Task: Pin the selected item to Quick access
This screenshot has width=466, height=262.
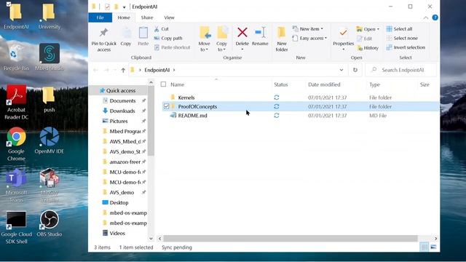Action: click(103, 39)
